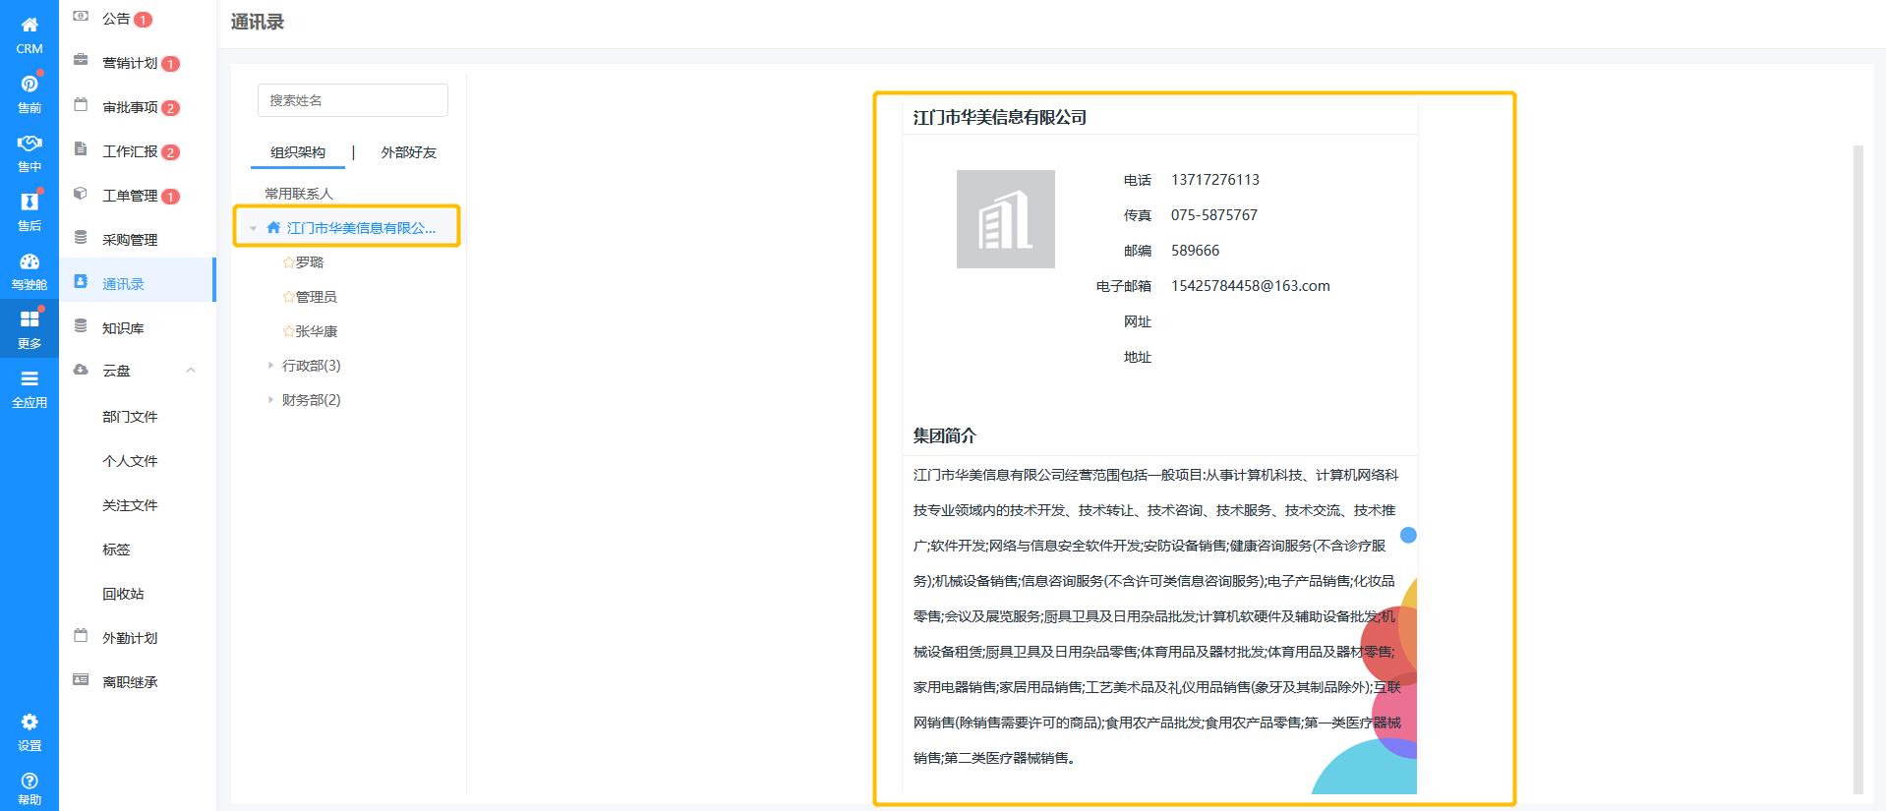This screenshot has height=811, width=1886.
Task: Click the 帮助 help icon
Action: (x=29, y=782)
